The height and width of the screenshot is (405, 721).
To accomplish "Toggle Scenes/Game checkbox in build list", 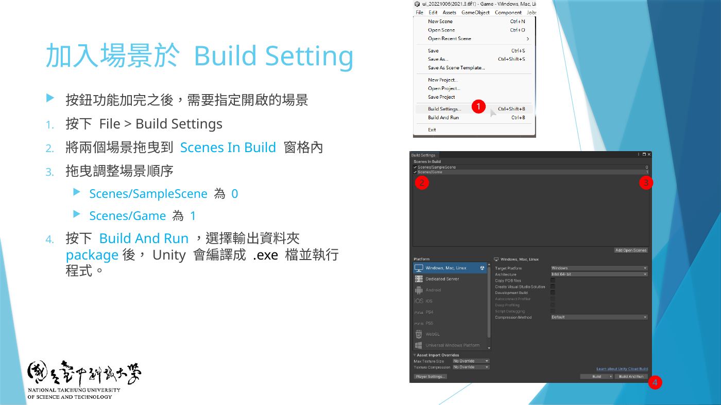I will [x=415, y=172].
